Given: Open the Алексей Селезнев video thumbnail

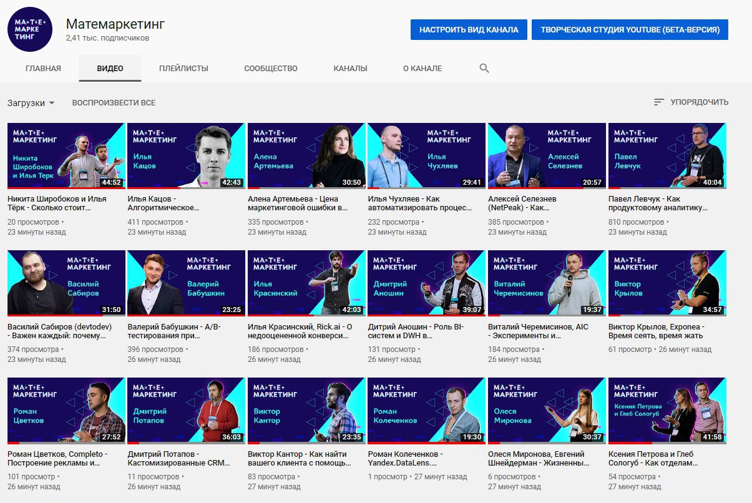Looking at the screenshot, I should click(x=547, y=156).
